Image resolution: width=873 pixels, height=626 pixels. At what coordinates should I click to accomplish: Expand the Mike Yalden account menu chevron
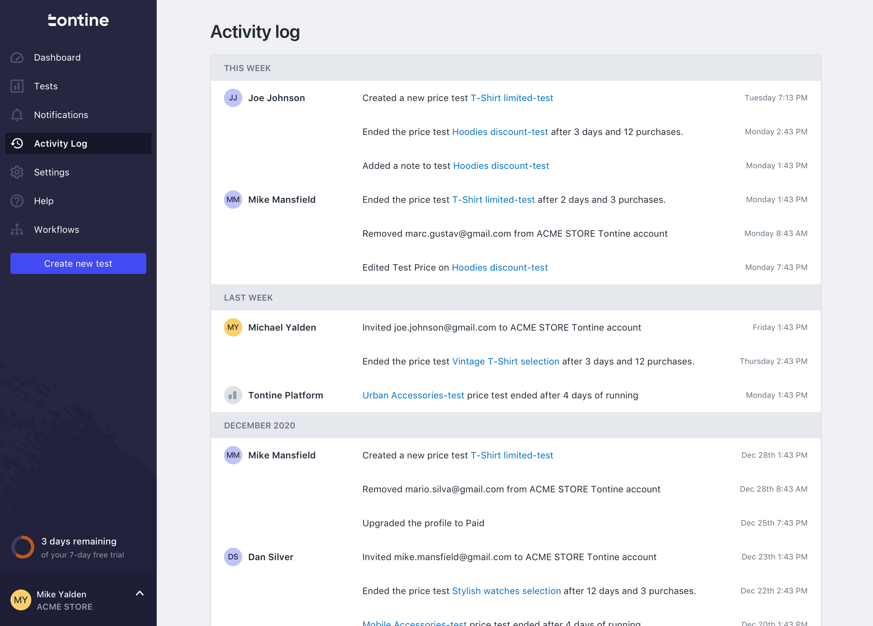[x=140, y=593]
